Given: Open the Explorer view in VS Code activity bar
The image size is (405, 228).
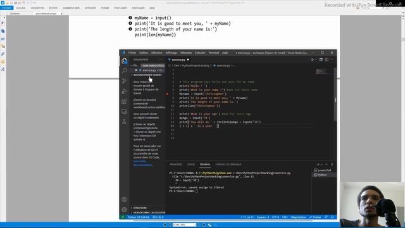Looking at the screenshot, I should 124,61.
